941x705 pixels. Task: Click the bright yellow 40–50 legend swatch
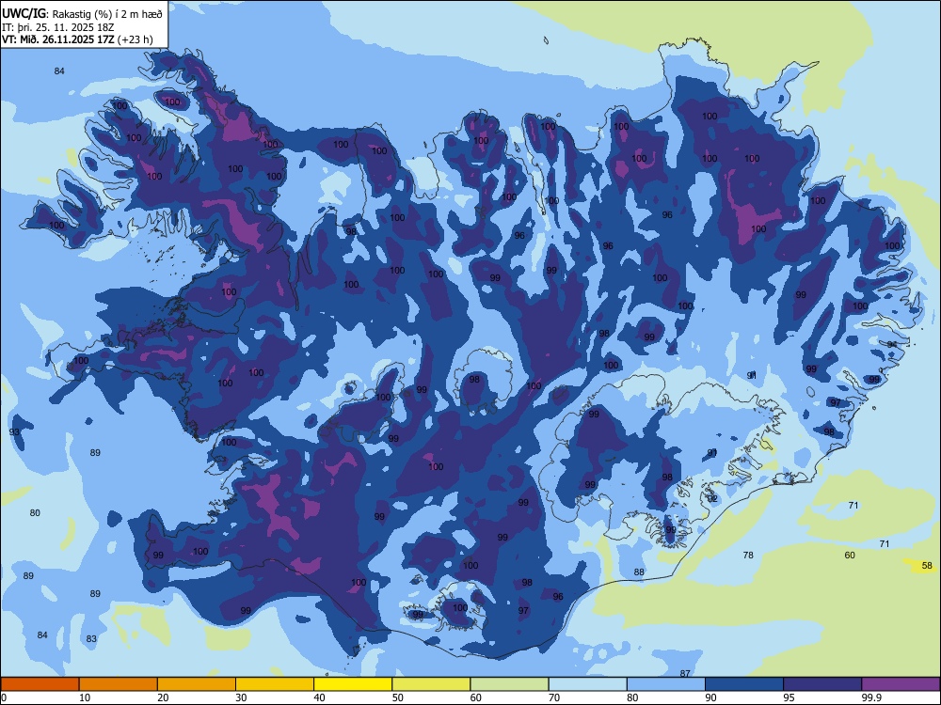(353, 684)
